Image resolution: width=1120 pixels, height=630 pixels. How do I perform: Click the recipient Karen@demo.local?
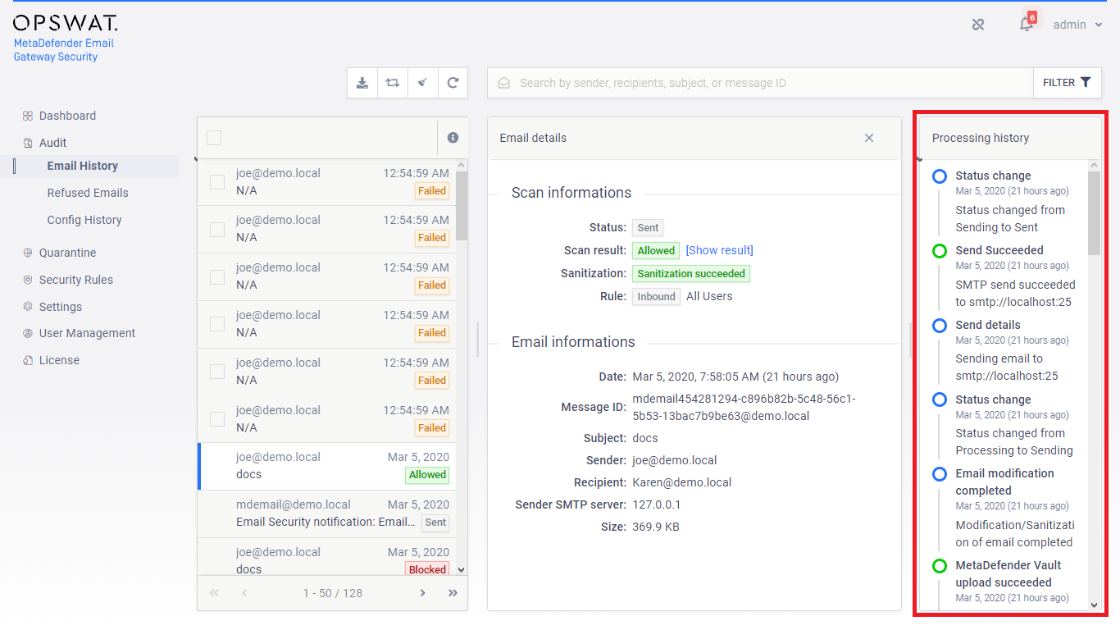[682, 482]
